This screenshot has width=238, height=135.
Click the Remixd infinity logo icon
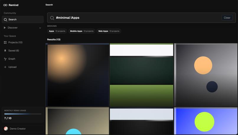[x=5, y=5]
